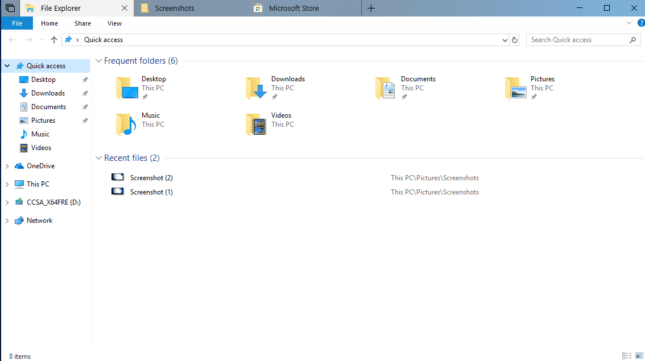Click the refresh icon in the address bar
645x361 pixels.
point(515,39)
